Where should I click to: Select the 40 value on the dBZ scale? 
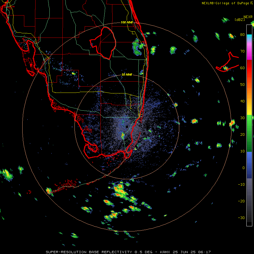(242, 101)
